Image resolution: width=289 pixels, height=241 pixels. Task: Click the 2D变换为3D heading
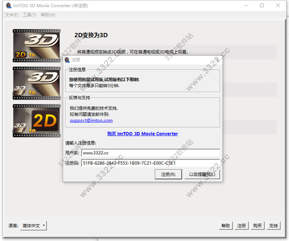pyautogui.click(x=91, y=35)
